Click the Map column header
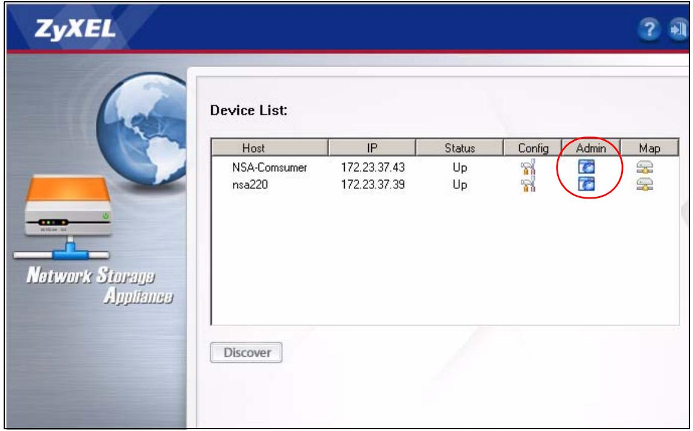The image size is (693, 431). pyautogui.click(x=650, y=148)
